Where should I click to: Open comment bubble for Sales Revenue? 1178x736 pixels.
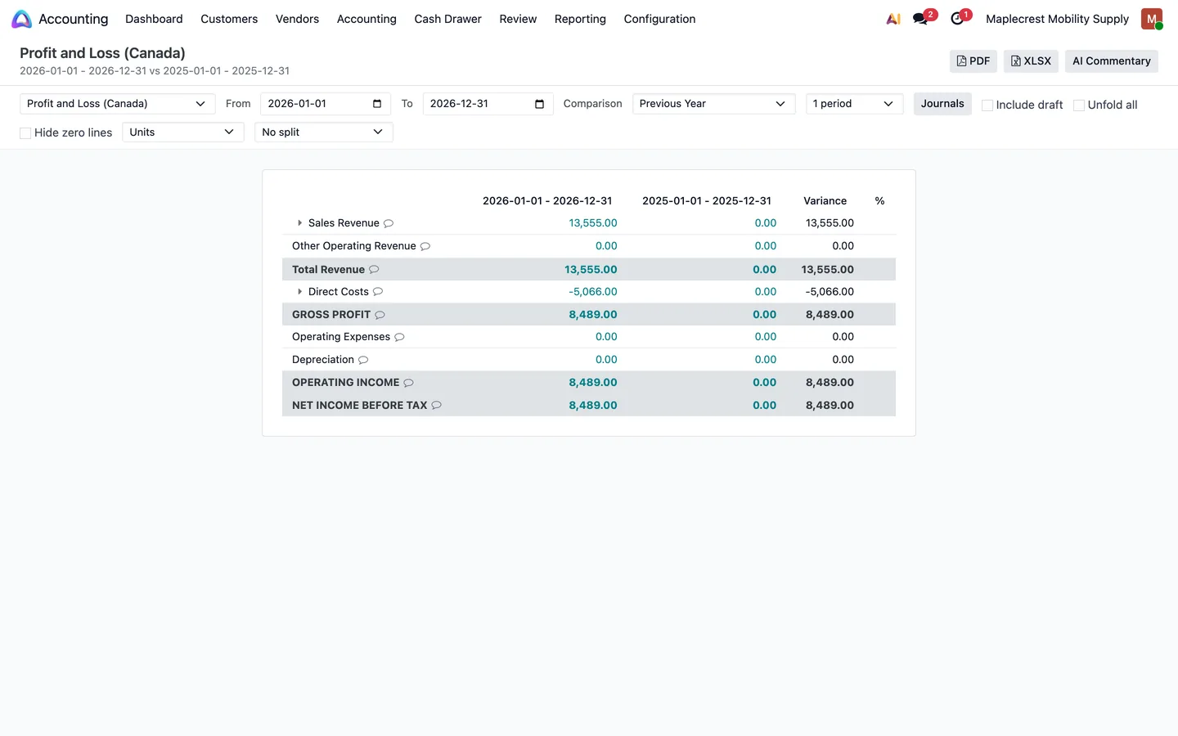click(389, 223)
